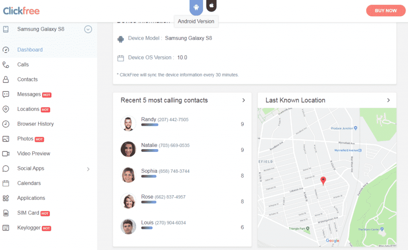Expand the Recent 5 most calling contacts panel
Image resolution: width=408 pixels, height=250 pixels.
[x=243, y=100]
